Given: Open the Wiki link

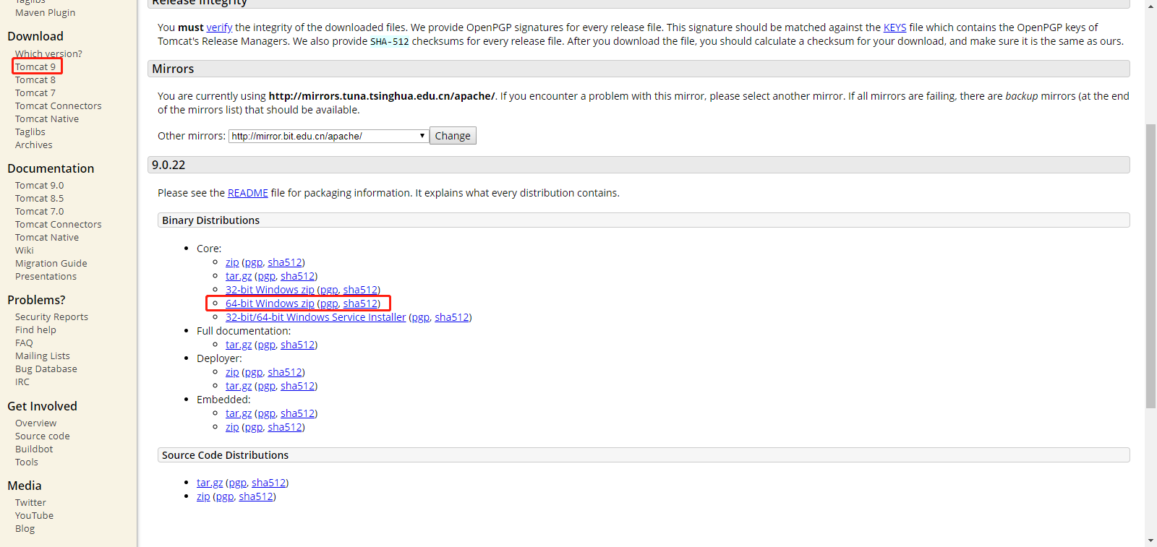Looking at the screenshot, I should pos(25,250).
